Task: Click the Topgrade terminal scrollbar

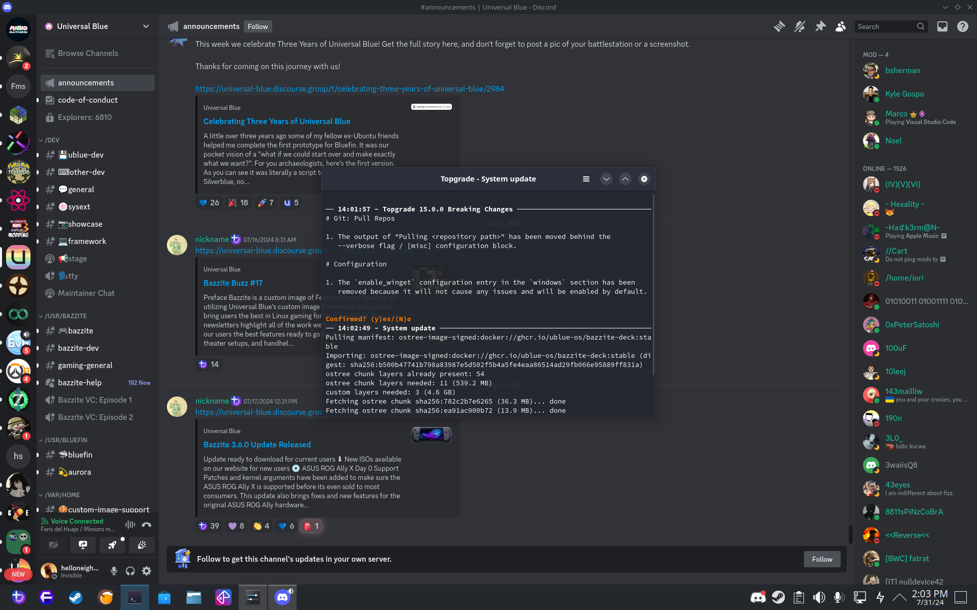Action: tap(653, 285)
